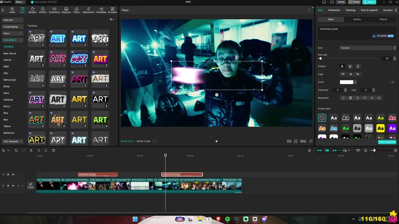Click the Font size slider handle
This screenshot has width=399, height=224.
click(320, 58)
